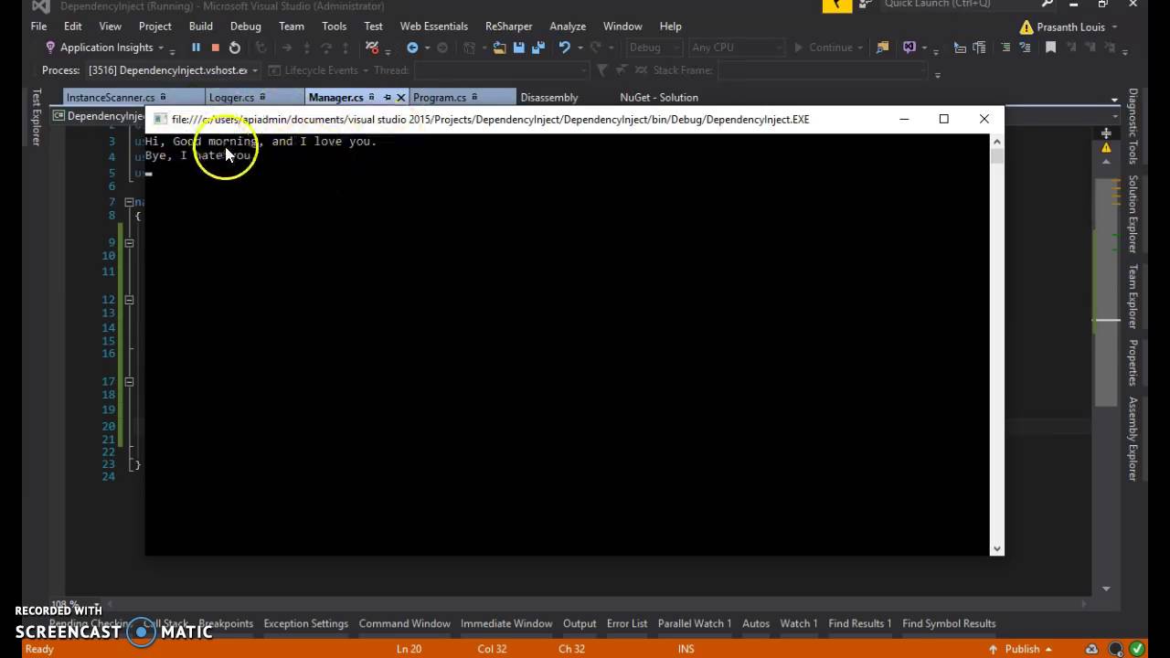
Task: Collapse the code block at line 12
Action: point(129,300)
